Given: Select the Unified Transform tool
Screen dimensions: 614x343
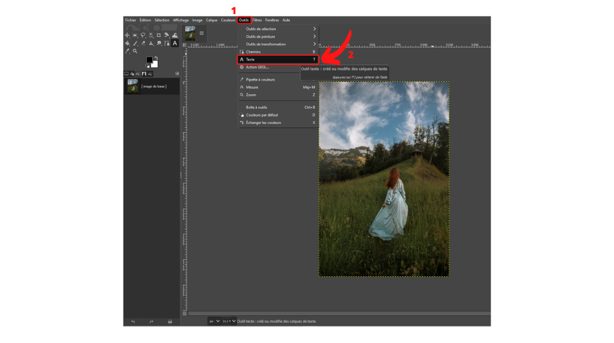Looking at the screenshot, I should [167, 35].
